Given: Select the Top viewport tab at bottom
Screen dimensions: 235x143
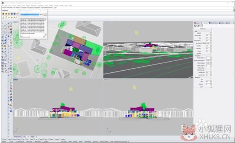Looking at the screenshot, I should coord(24,136).
